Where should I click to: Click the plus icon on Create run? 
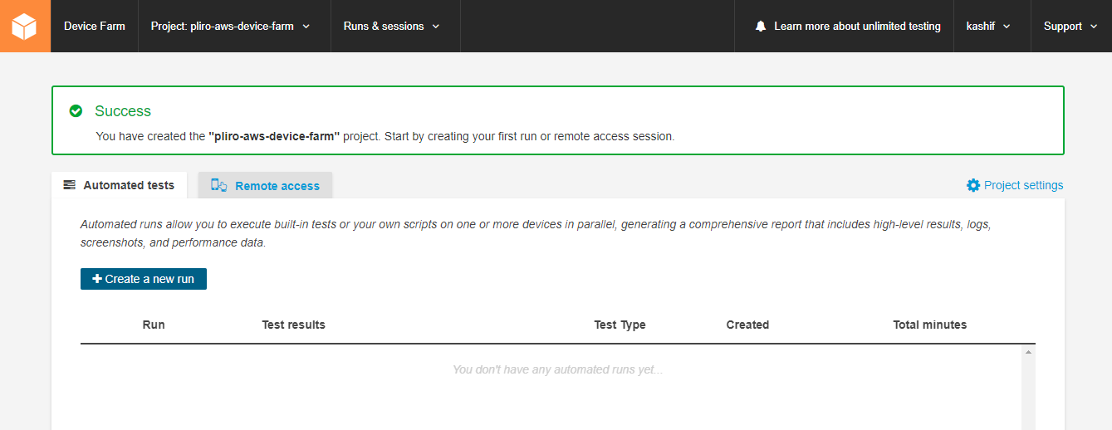pyautogui.click(x=96, y=279)
